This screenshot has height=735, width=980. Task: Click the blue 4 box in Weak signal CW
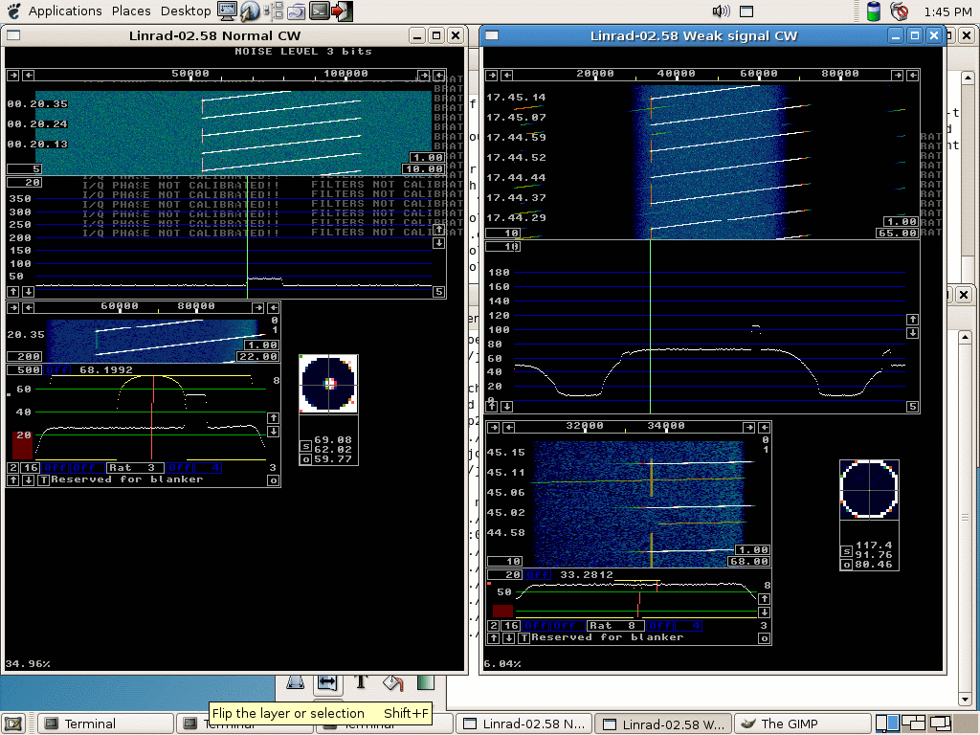point(688,626)
